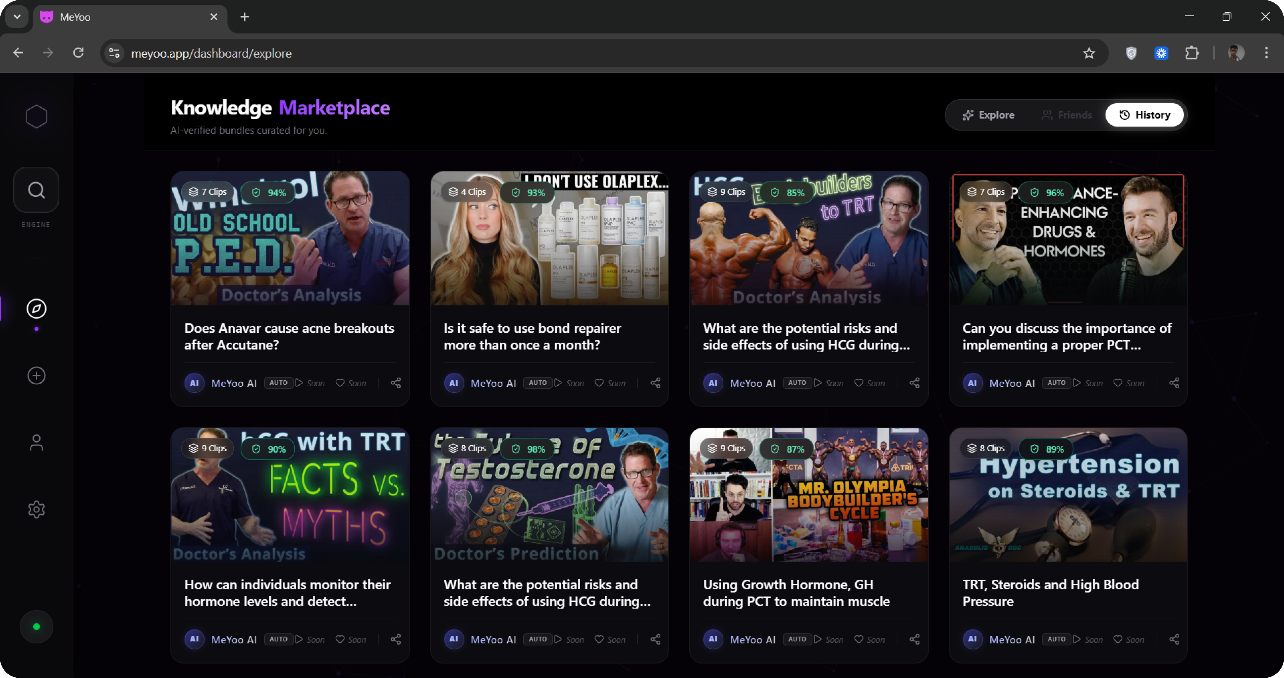Viewport: 1284px width, 678px height.
Task: Switch to the History tab
Action: click(1145, 115)
